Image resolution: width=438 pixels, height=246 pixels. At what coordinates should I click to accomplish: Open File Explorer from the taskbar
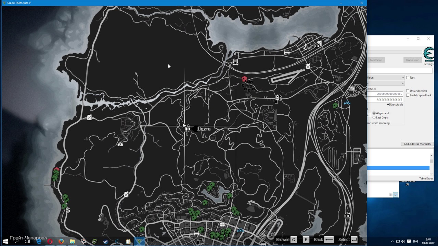(72, 242)
